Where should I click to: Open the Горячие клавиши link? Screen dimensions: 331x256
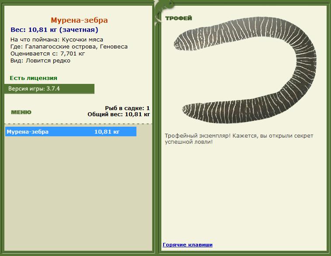click(x=188, y=245)
